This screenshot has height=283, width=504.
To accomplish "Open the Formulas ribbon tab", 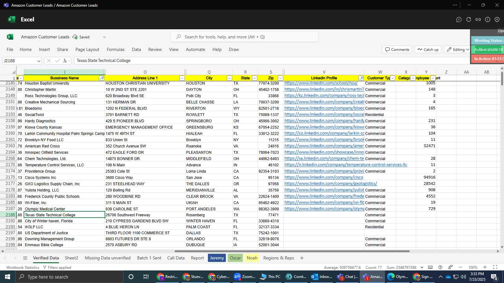I will coord(116,50).
